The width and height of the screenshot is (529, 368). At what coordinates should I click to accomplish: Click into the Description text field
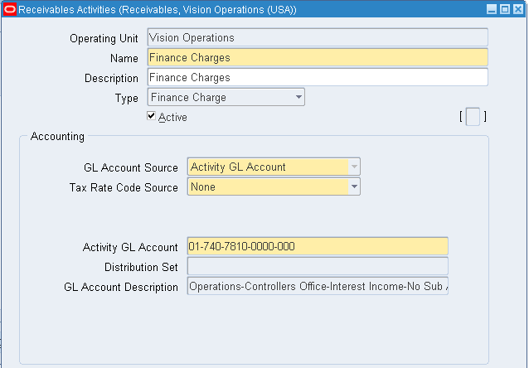[317, 78]
